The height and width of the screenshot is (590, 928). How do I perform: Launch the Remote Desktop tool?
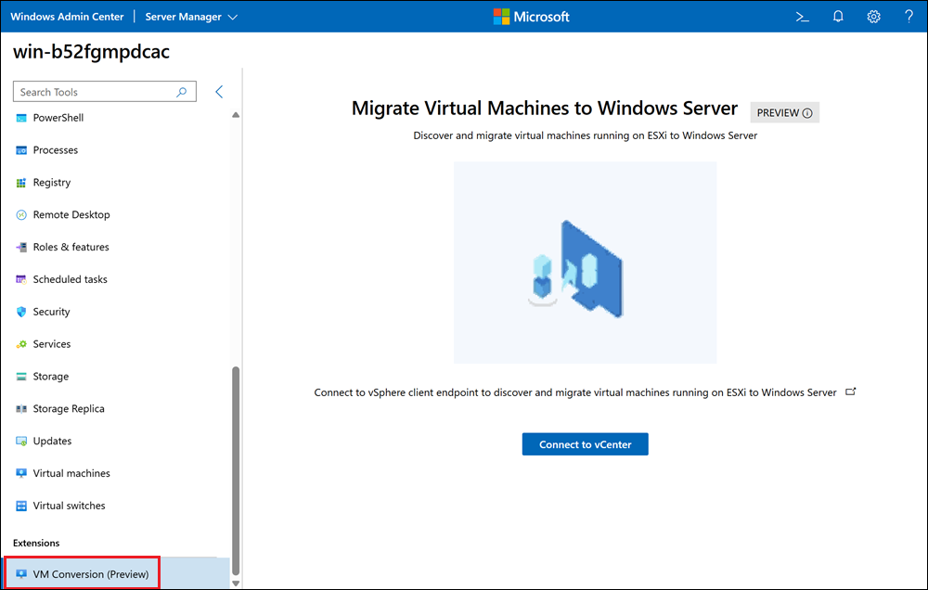click(x=71, y=214)
